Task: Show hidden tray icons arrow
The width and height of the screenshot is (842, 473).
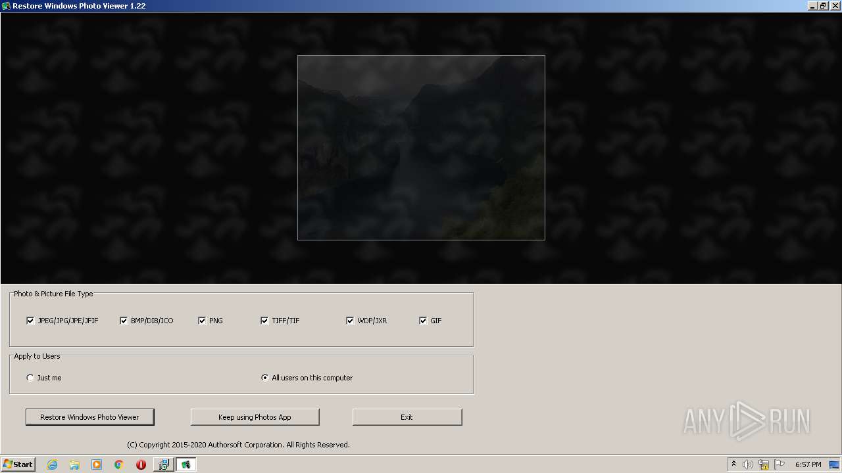Action: pyautogui.click(x=733, y=464)
